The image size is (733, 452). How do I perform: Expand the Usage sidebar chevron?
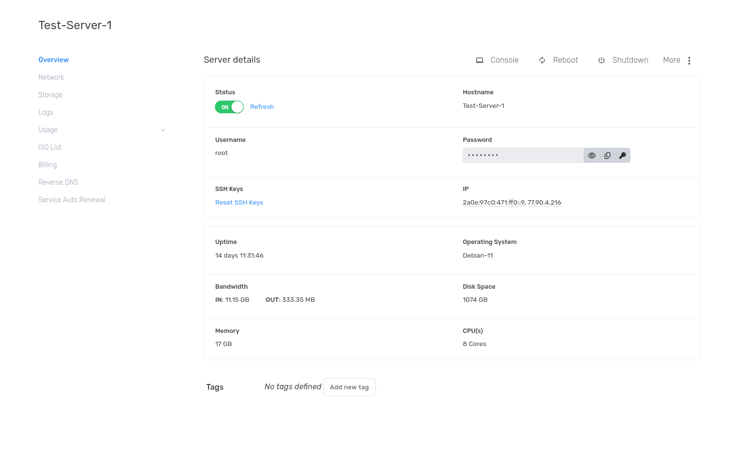pyautogui.click(x=163, y=130)
